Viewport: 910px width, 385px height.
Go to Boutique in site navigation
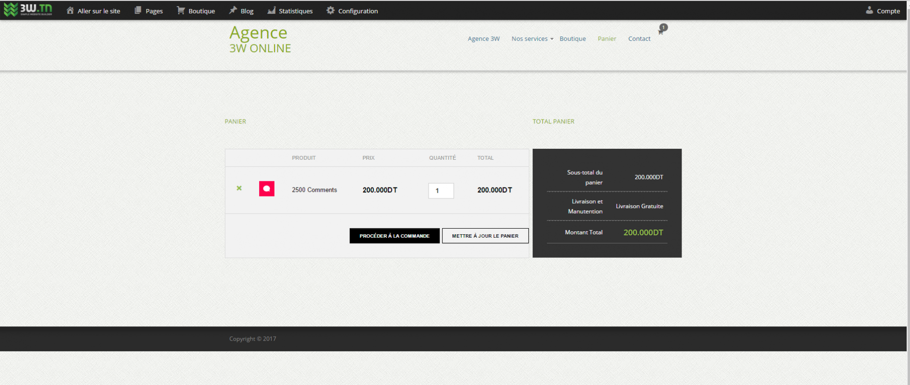573,39
